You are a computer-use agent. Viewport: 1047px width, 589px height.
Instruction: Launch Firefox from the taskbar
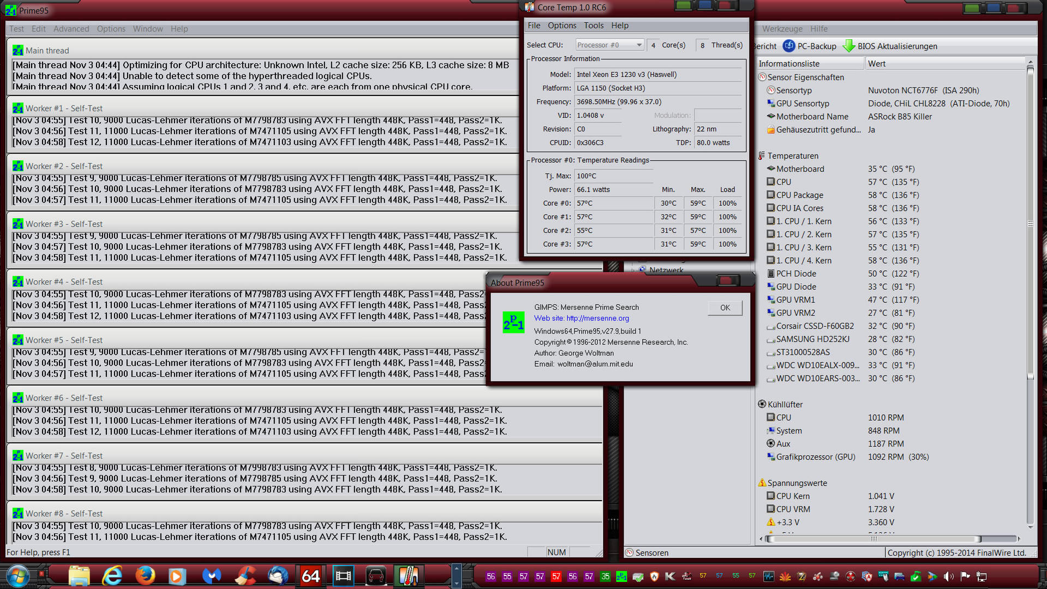[x=145, y=576]
